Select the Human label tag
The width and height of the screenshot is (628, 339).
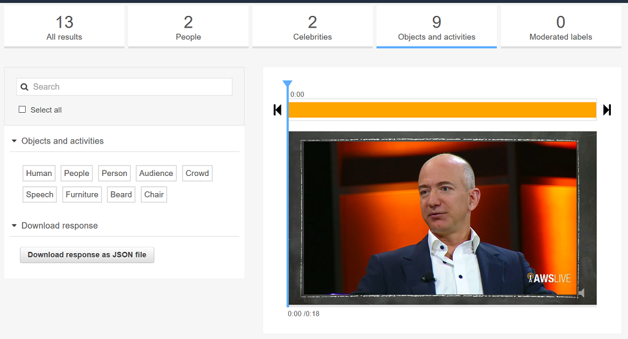click(x=39, y=173)
